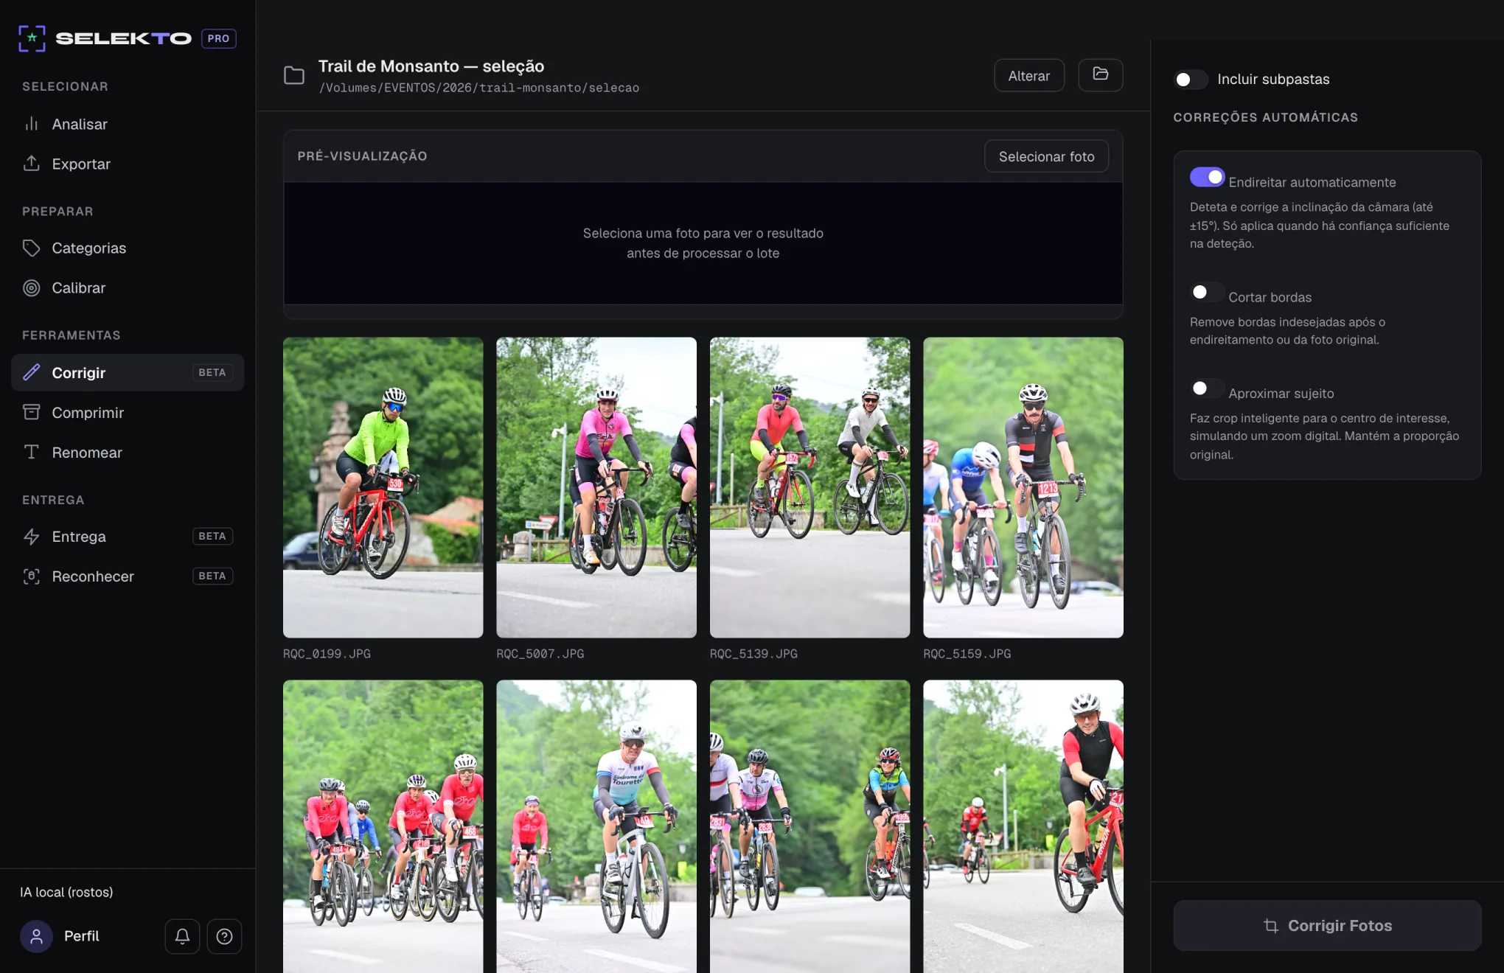Click the Selekto logo icon

coord(32,38)
